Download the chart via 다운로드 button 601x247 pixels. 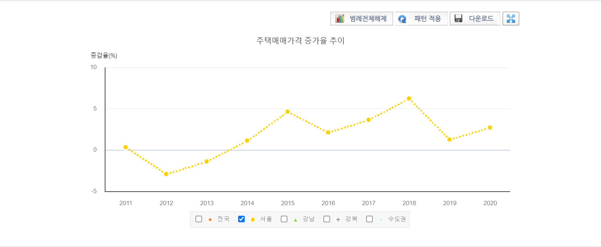pos(474,19)
